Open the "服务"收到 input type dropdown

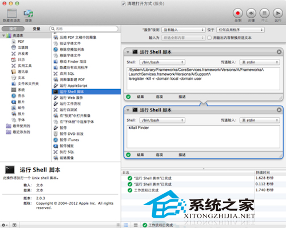point(184,30)
